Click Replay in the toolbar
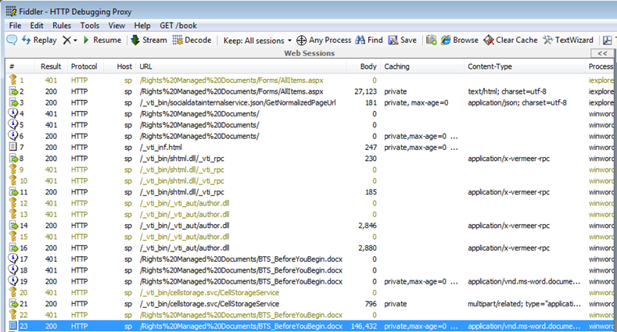Screen dimensions: 617x332 pyautogui.click(x=38, y=40)
